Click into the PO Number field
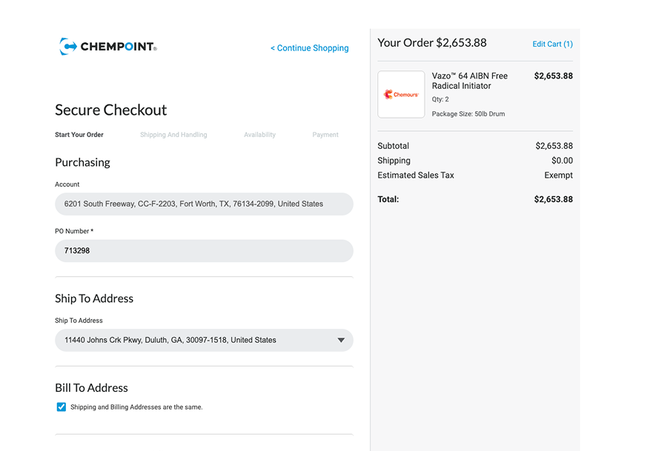 204,251
